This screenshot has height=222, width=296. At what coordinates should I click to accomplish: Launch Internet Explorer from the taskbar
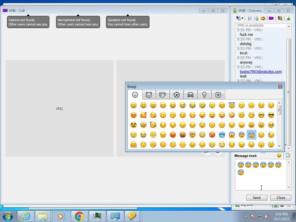pyautogui.click(x=26, y=216)
